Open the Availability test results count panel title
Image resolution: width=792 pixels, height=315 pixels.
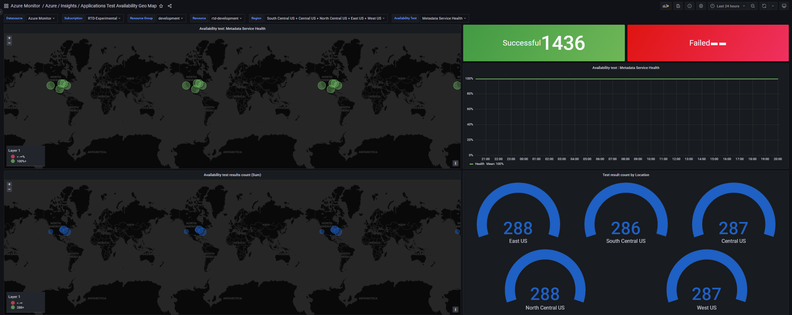232,175
